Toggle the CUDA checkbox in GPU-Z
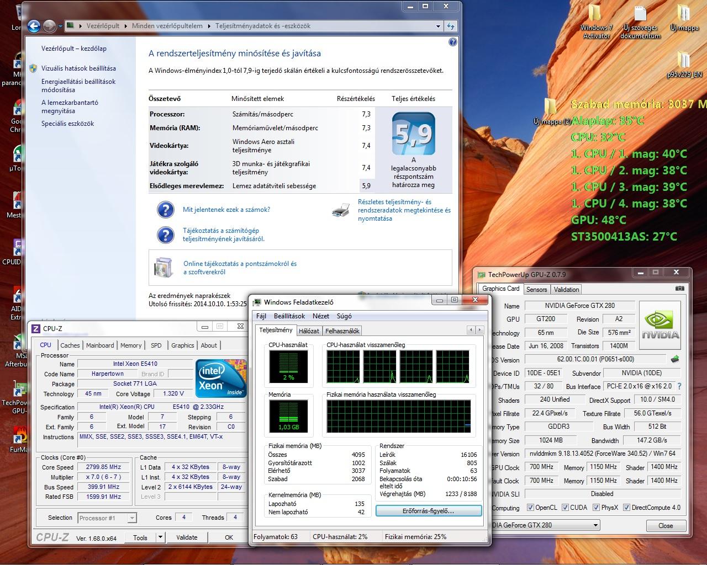The width and height of the screenshot is (707, 565). [565, 508]
